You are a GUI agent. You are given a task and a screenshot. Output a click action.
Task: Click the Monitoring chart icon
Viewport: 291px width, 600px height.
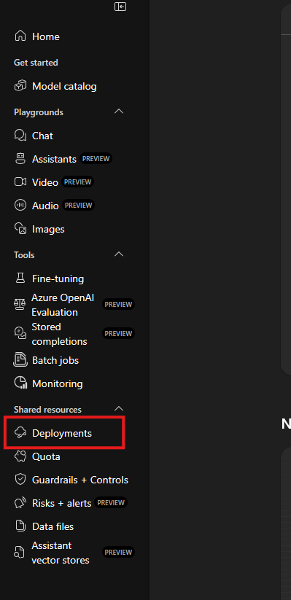[x=20, y=383]
